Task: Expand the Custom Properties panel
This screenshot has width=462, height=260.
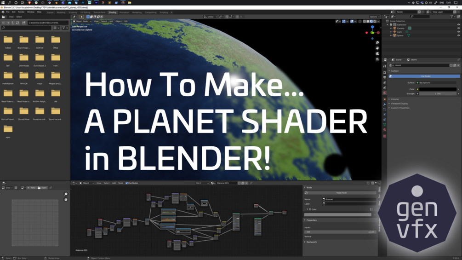Action: 399,108
